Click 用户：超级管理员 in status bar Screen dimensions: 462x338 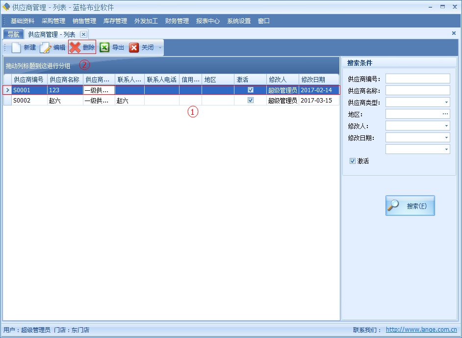pyautogui.click(x=27, y=330)
